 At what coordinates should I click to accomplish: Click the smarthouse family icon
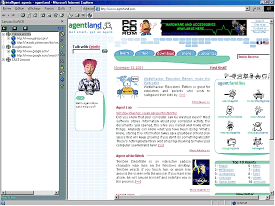[258, 110]
